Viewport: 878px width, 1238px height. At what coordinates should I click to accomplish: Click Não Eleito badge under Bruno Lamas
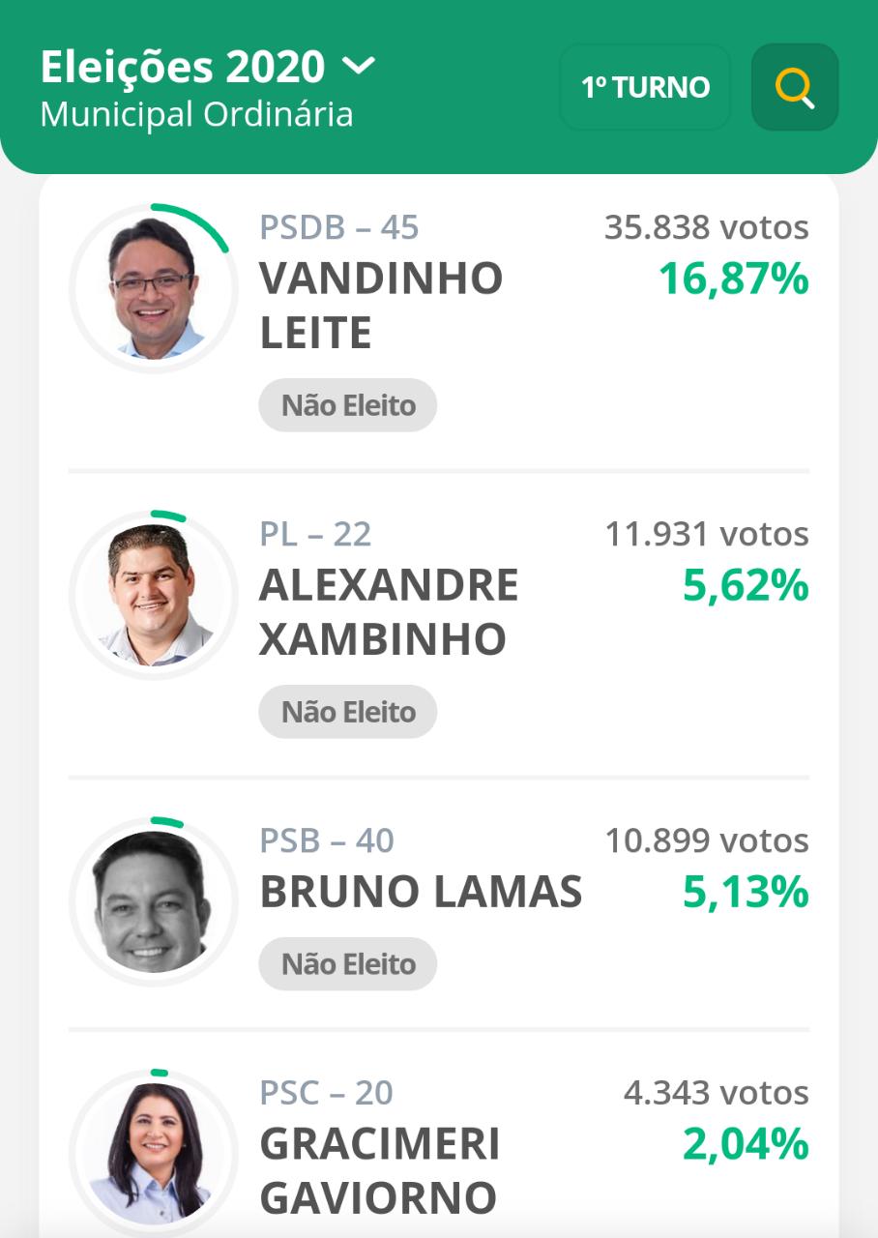click(x=348, y=963)
